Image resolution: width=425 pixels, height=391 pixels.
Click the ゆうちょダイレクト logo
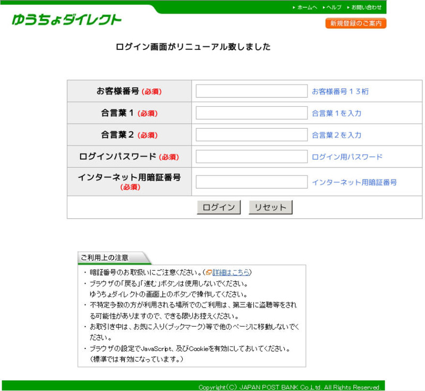pyautogui.click(x=66, y=20)
